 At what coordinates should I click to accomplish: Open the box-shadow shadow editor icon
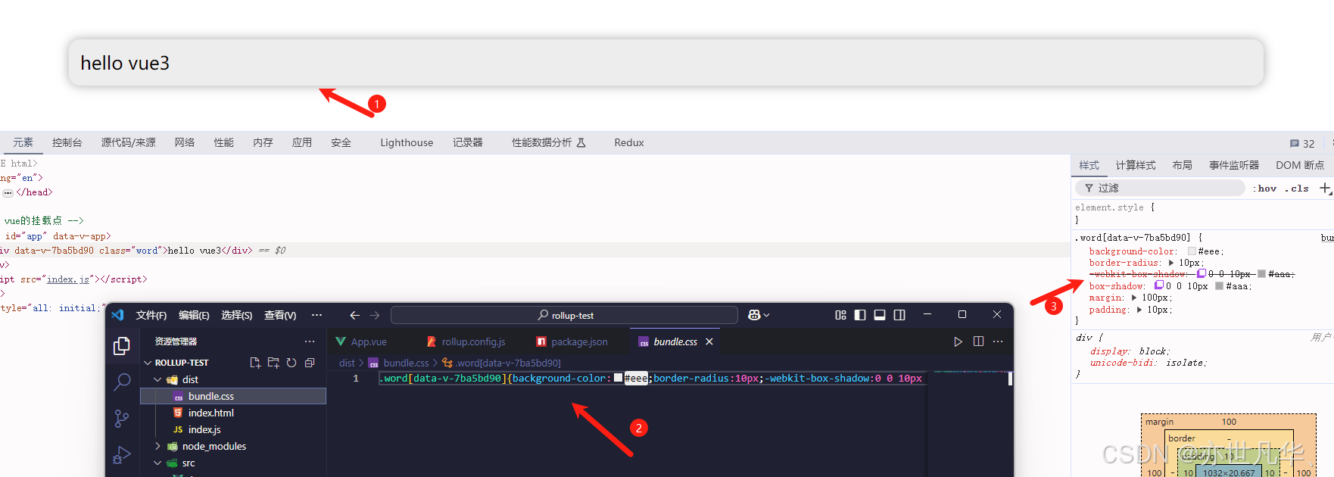(x=1158, y=285)
